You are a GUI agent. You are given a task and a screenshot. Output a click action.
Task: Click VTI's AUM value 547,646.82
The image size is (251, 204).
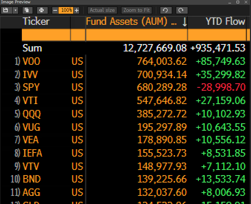pyautogui.click(x=162, y=101)
